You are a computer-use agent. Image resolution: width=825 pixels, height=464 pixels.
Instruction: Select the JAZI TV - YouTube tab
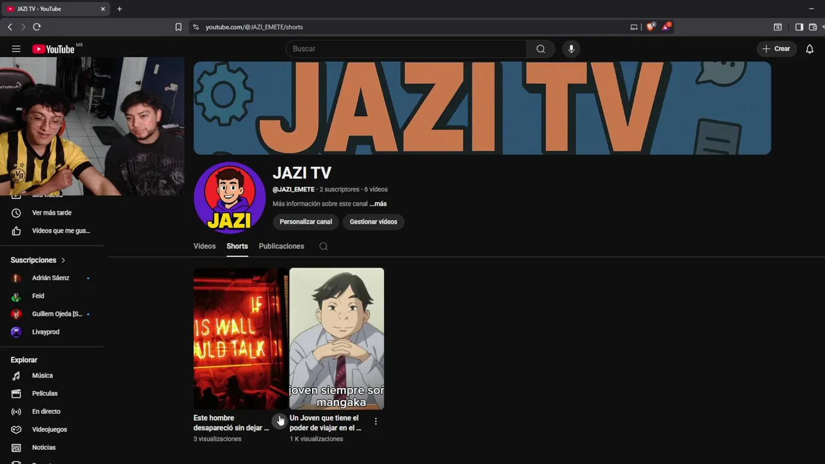click(x=57, y=9)
